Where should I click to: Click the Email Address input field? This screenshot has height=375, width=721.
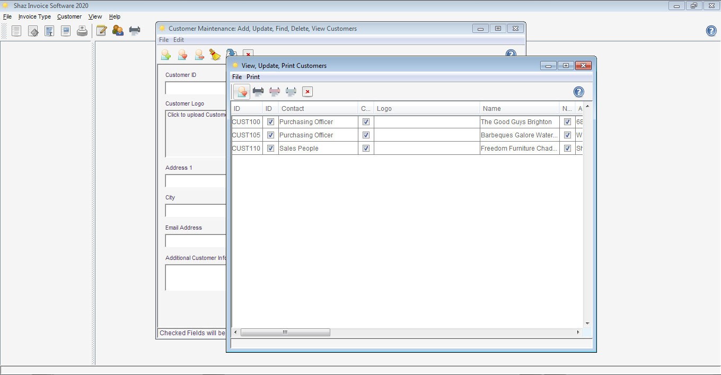point(196,241)
